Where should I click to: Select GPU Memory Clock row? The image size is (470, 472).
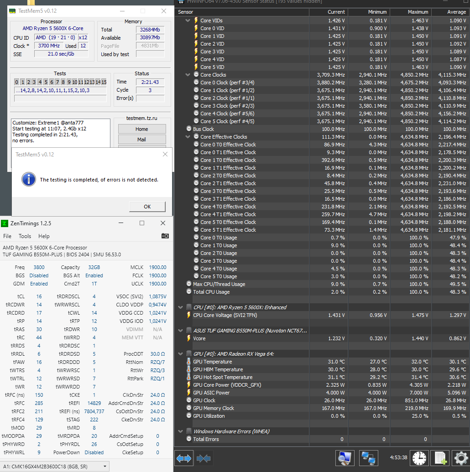pyautogui.click(x=322, y=408)
